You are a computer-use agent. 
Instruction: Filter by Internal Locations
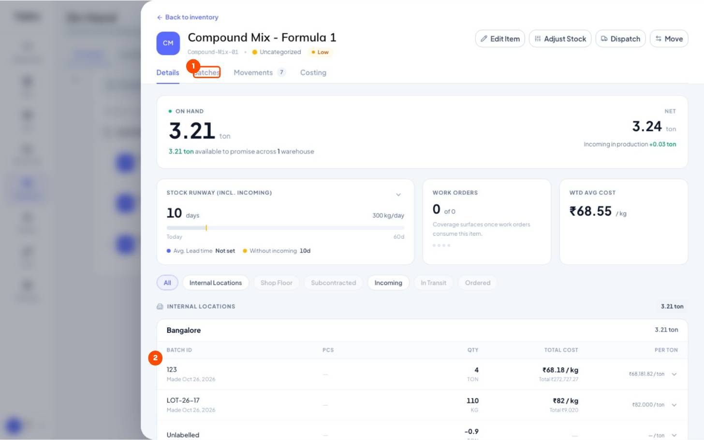(216, 283)
